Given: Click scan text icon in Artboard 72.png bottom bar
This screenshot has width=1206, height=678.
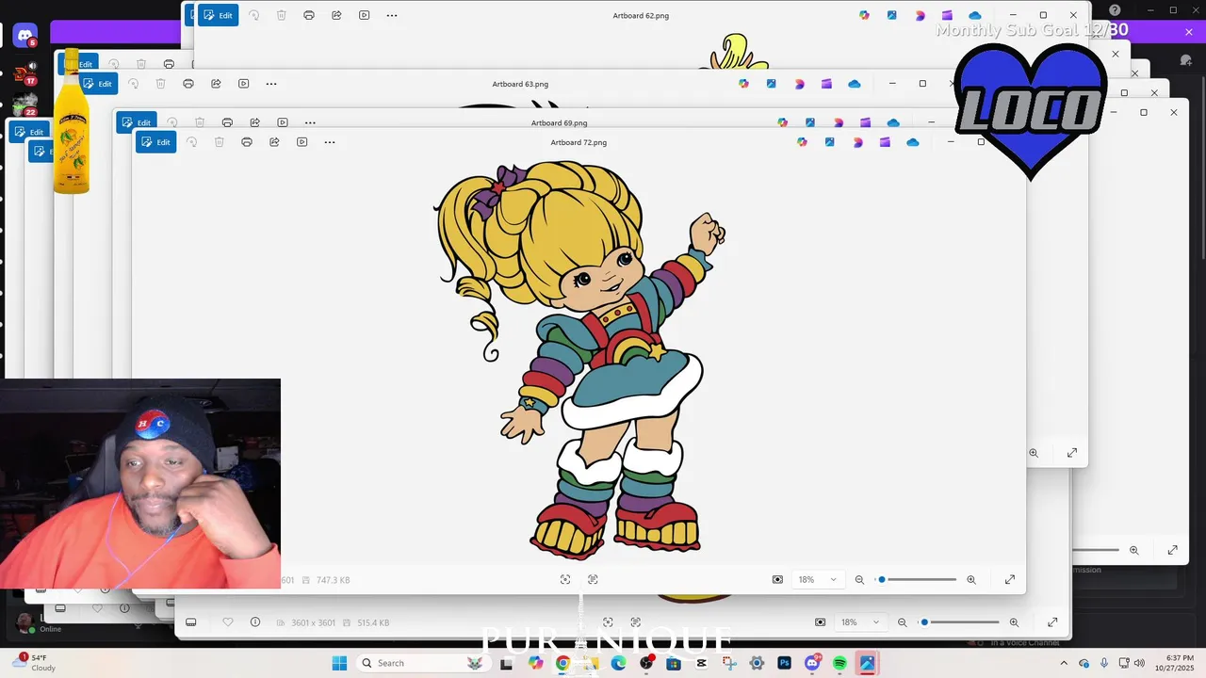Looking at the screenshot, I should click(x=593, y=580).
